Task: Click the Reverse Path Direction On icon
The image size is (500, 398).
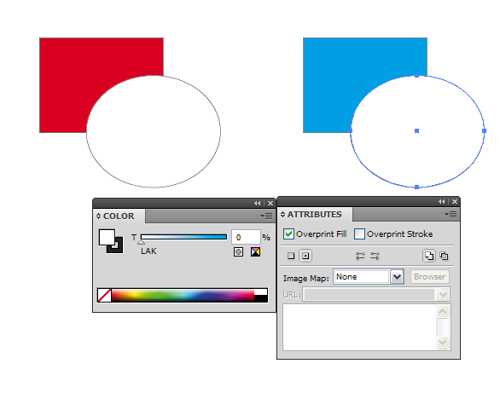Action: point(375,256)
